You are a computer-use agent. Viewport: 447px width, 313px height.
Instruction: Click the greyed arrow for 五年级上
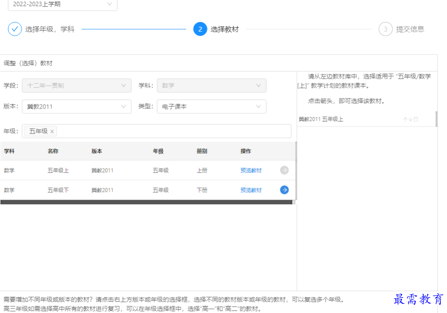pos(284,170)
